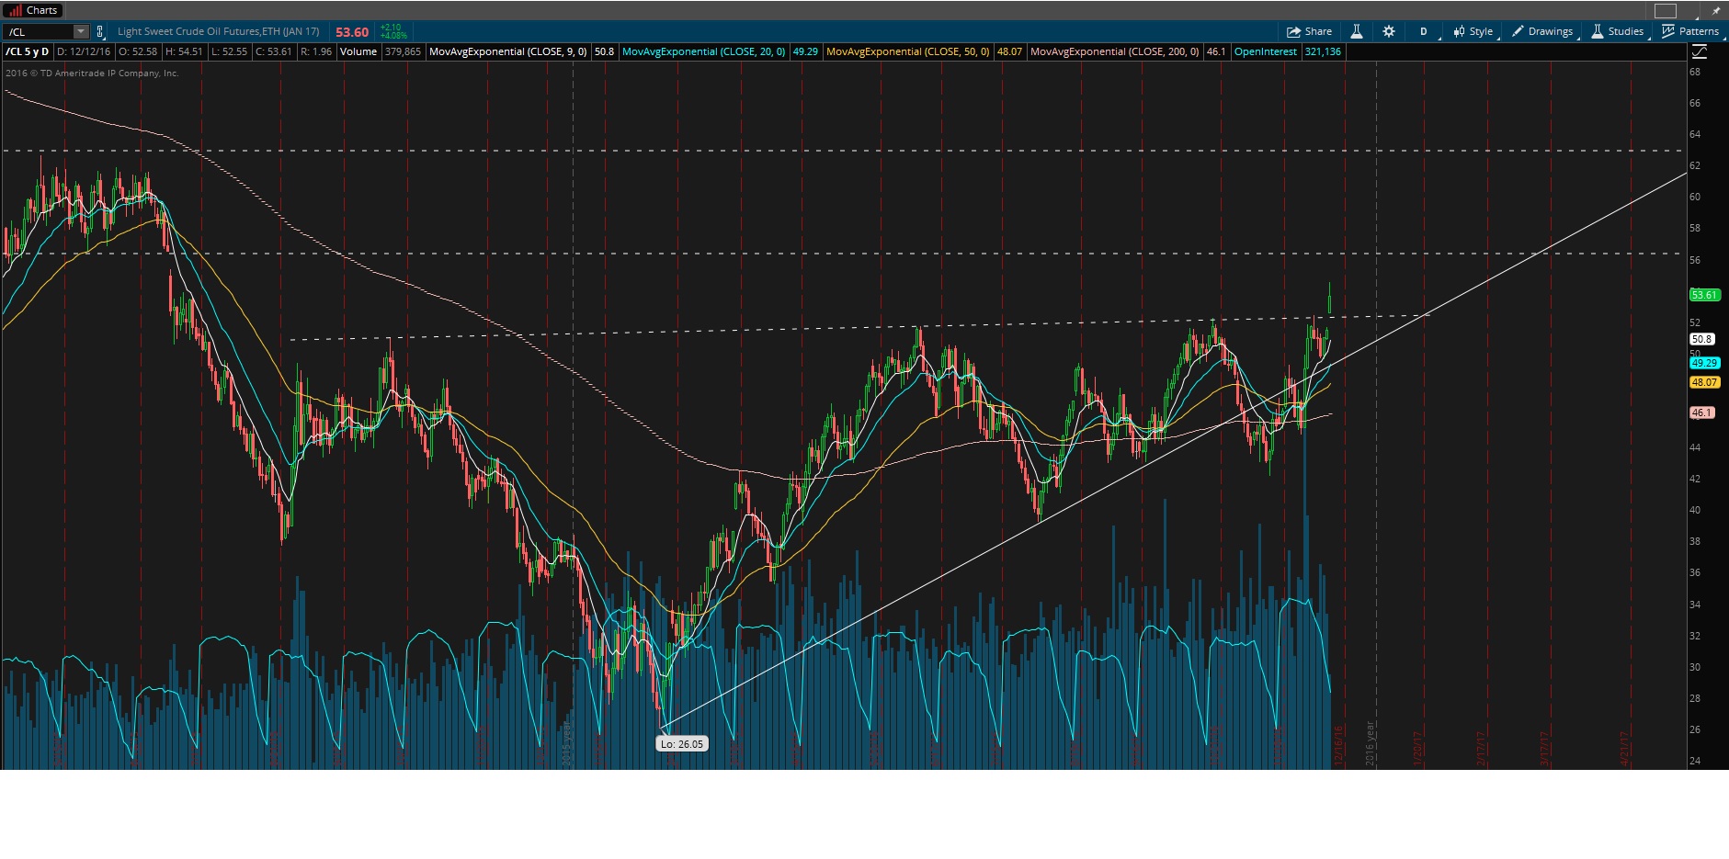This screenshot has height=859, width=1729.
Task: Open the Patterns menu
Action: click(1690, 31)
